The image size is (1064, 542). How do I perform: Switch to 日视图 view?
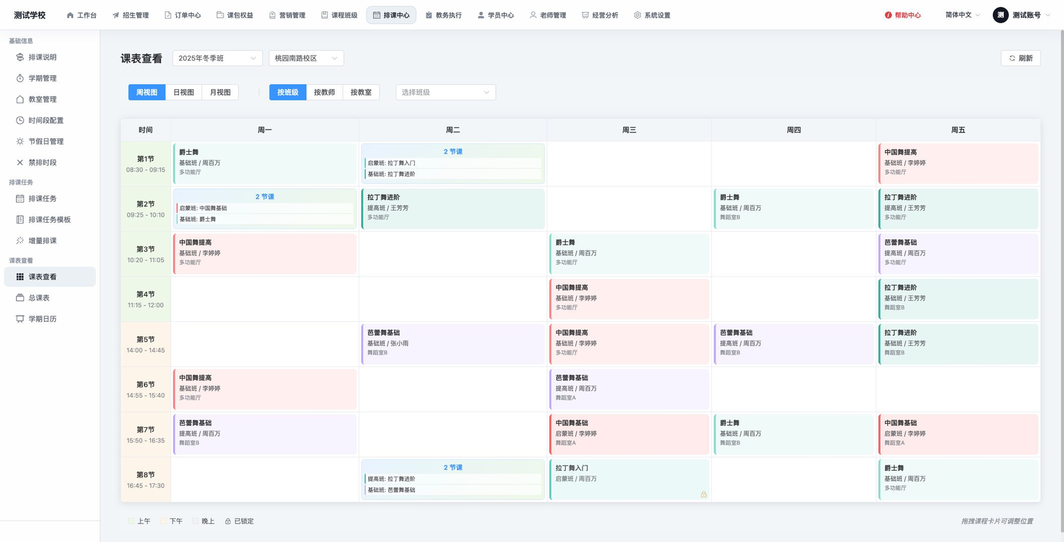tap(184, 92)
